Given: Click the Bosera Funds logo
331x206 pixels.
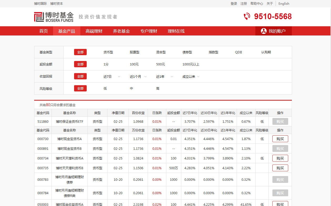Looking at the screenshot, I should coord(54,17).
